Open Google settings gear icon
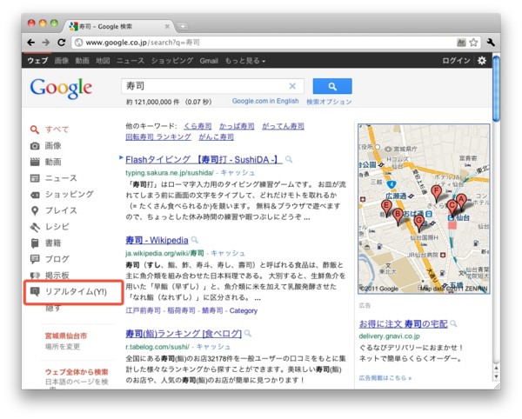This screenshot has width=522, height=419. 482,61
